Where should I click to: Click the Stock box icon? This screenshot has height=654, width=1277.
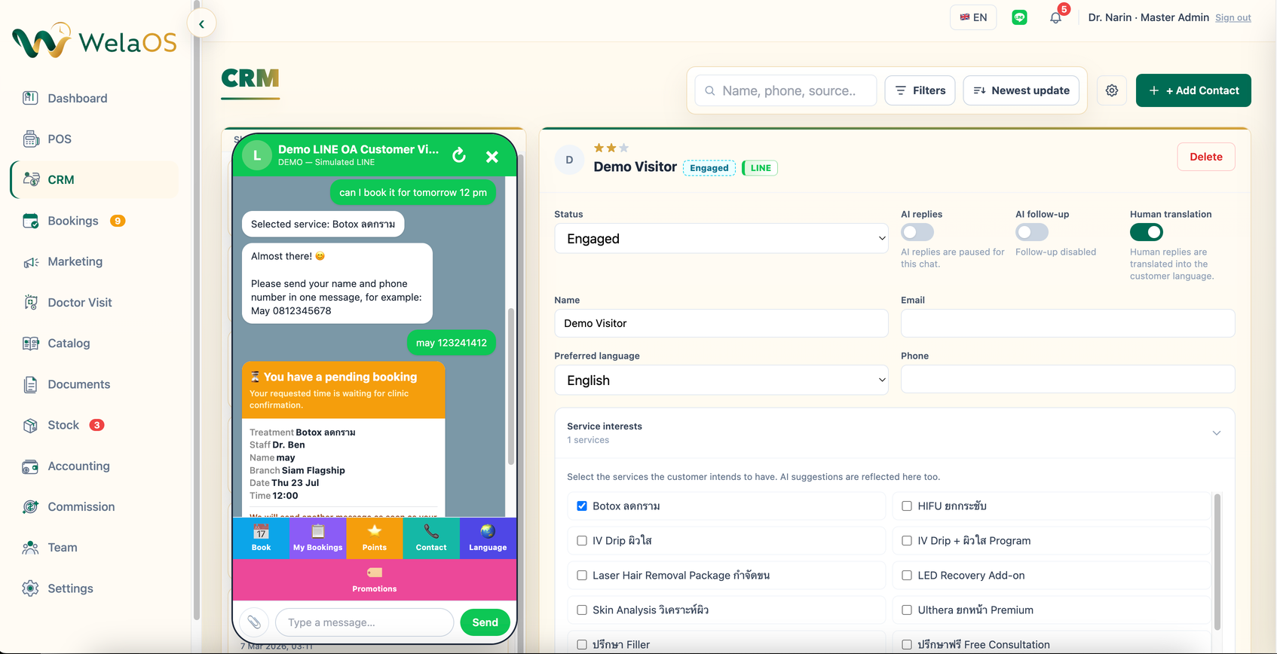click(x=30, y=425)
